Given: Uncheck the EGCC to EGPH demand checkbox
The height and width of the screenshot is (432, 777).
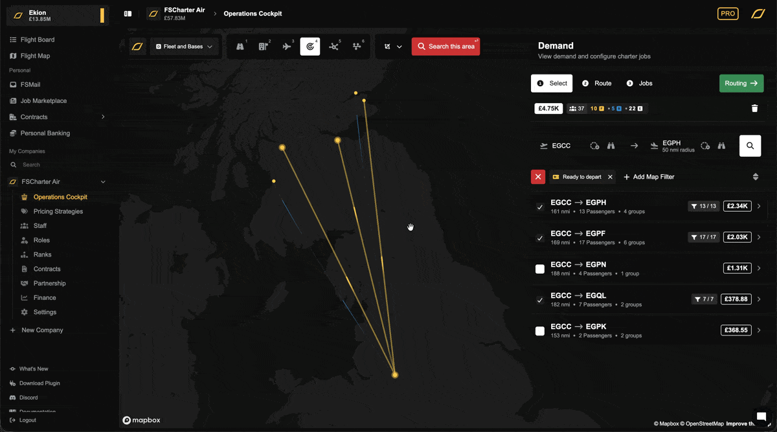Looking at the screenshot, I should click(540, 207).
